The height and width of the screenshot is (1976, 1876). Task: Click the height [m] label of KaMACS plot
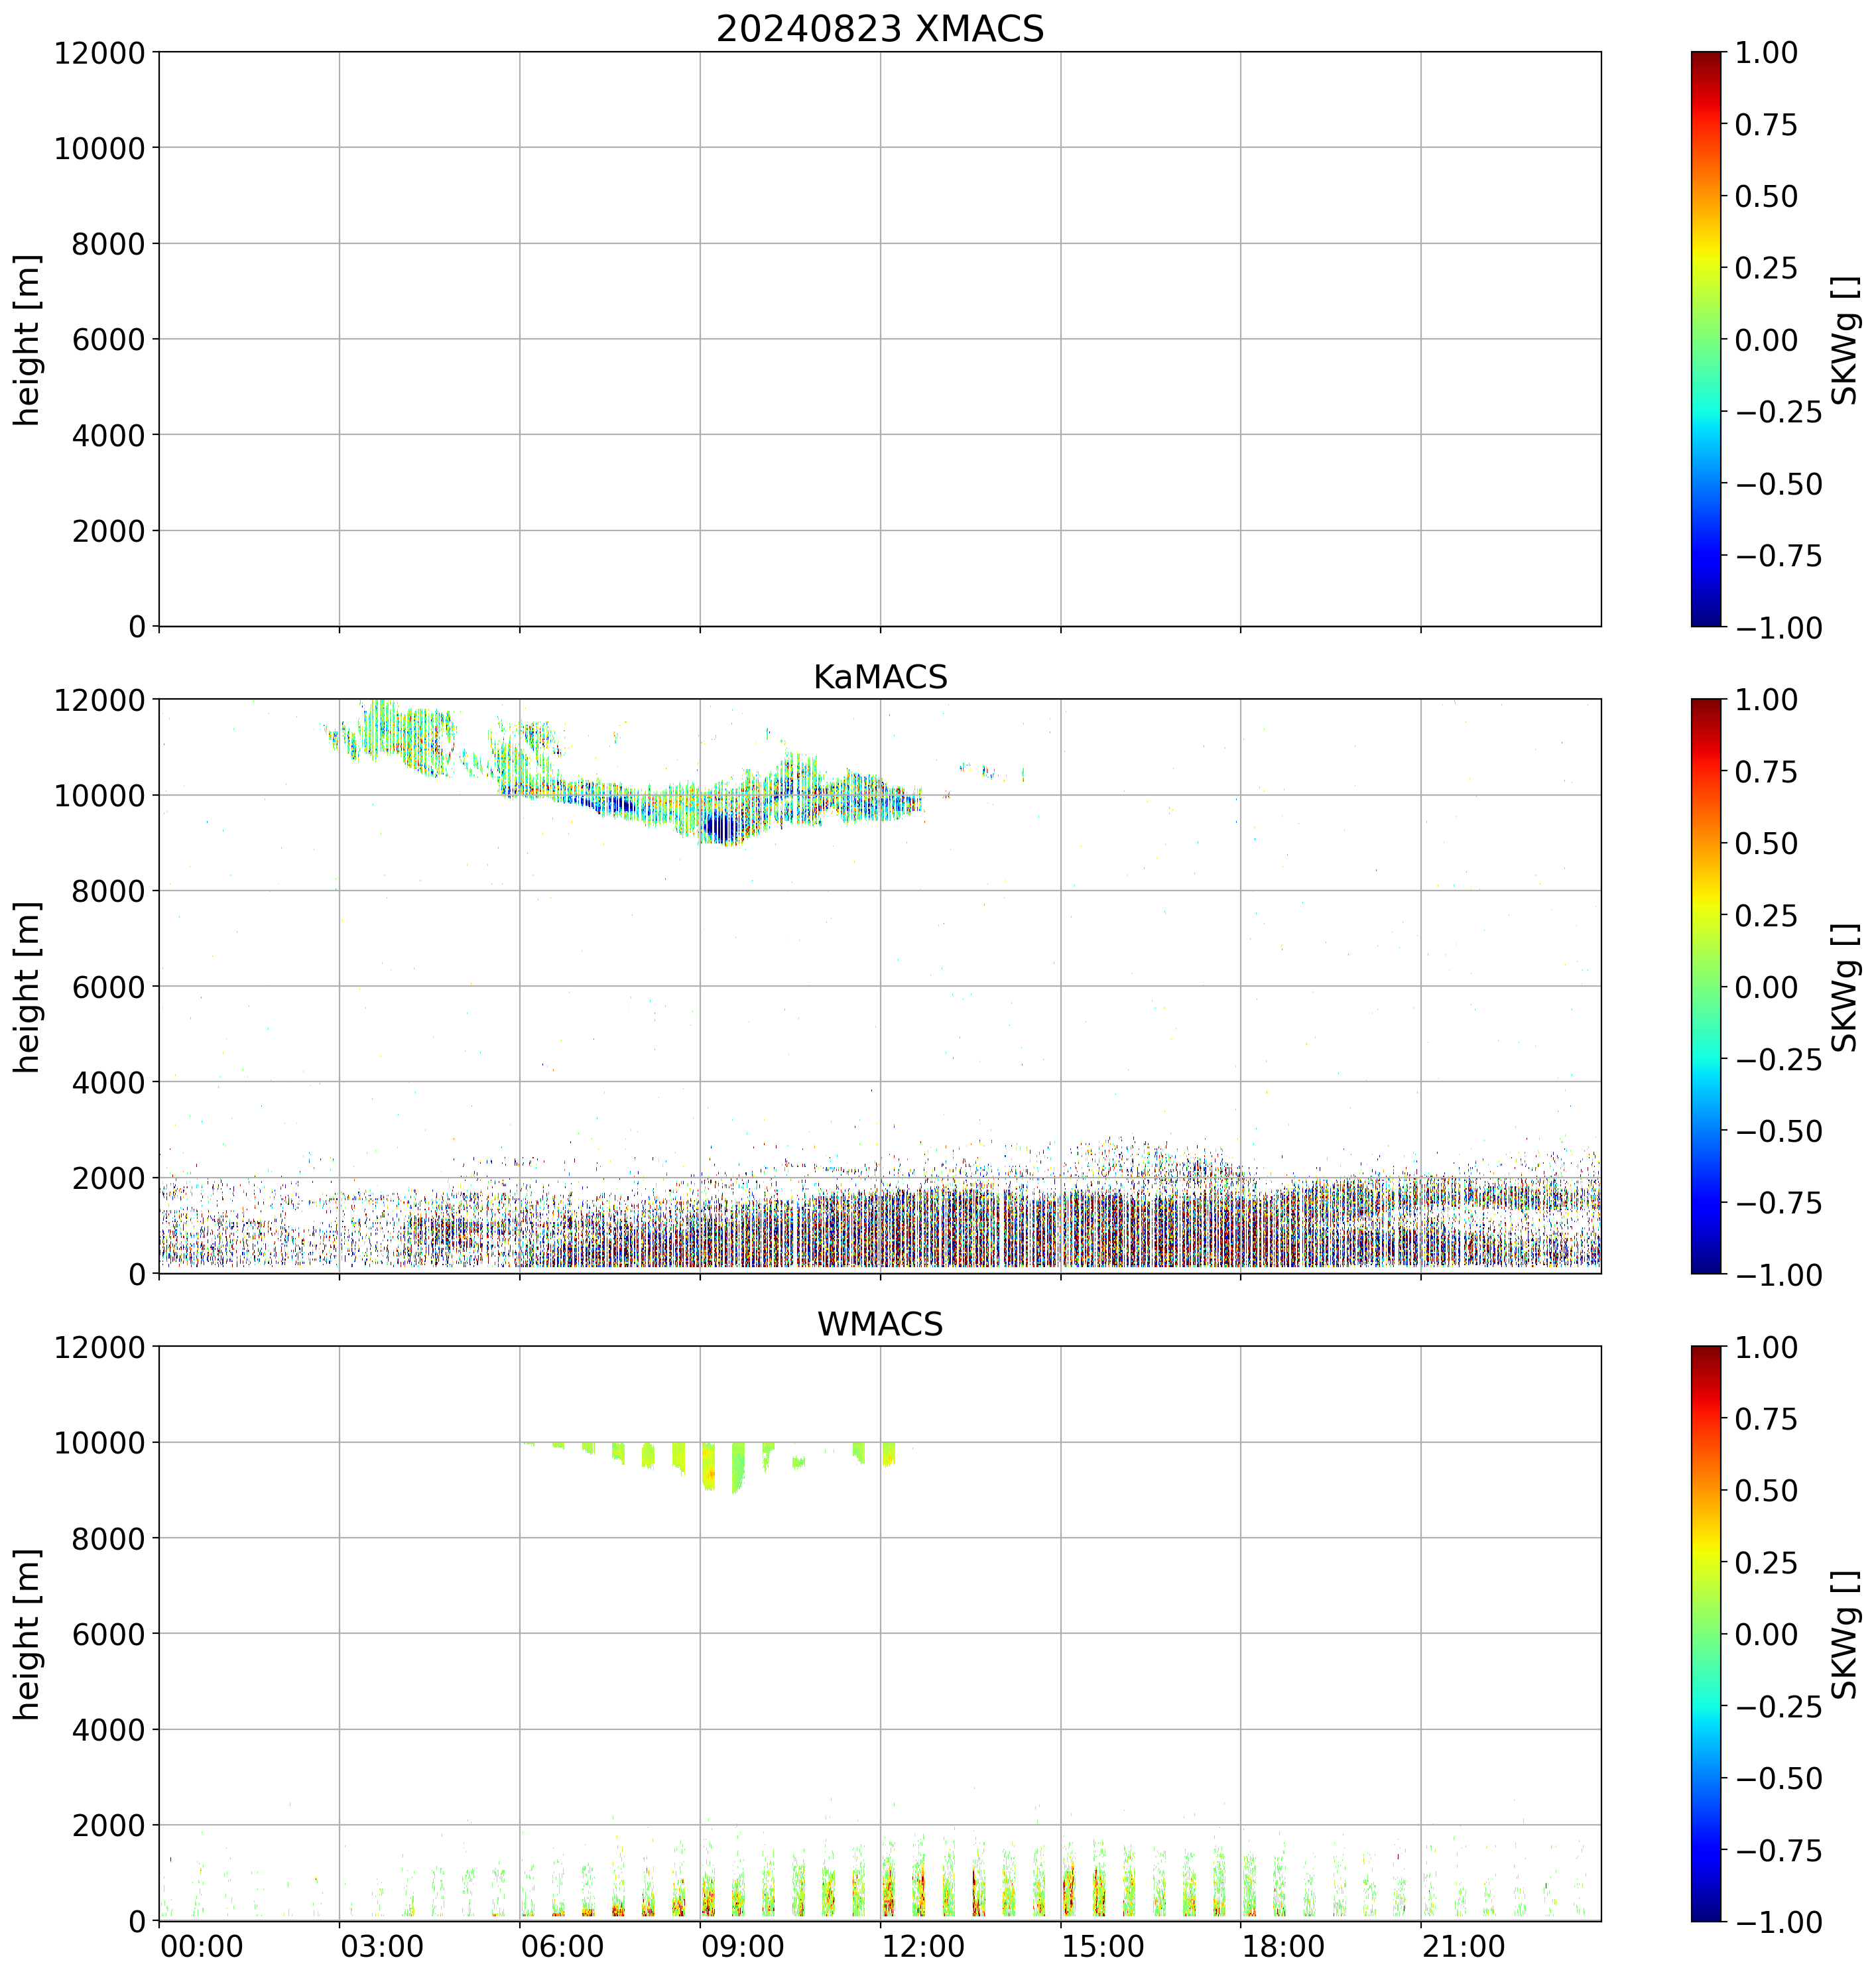tap(28, 986)
